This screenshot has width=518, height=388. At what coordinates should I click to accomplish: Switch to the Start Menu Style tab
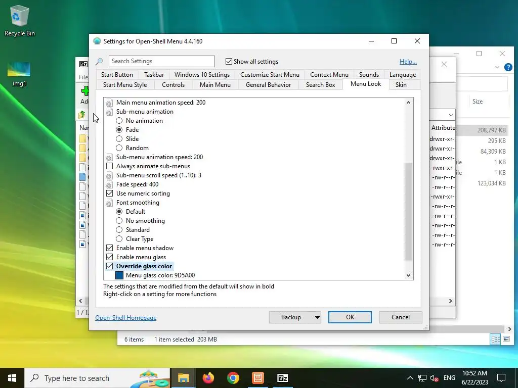point(125,85)
